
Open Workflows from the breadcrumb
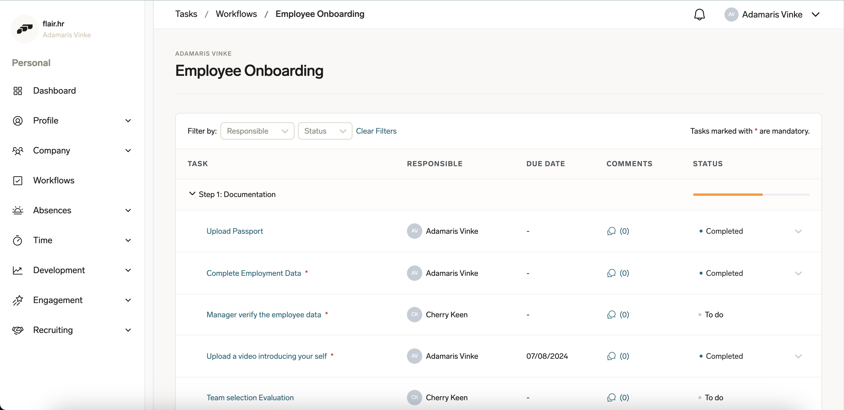[x=236, y=14]
